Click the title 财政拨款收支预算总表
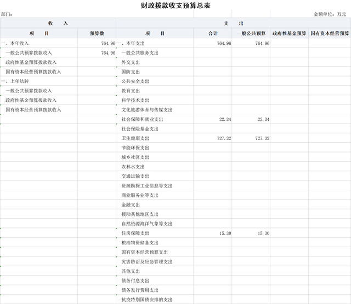 175,5
